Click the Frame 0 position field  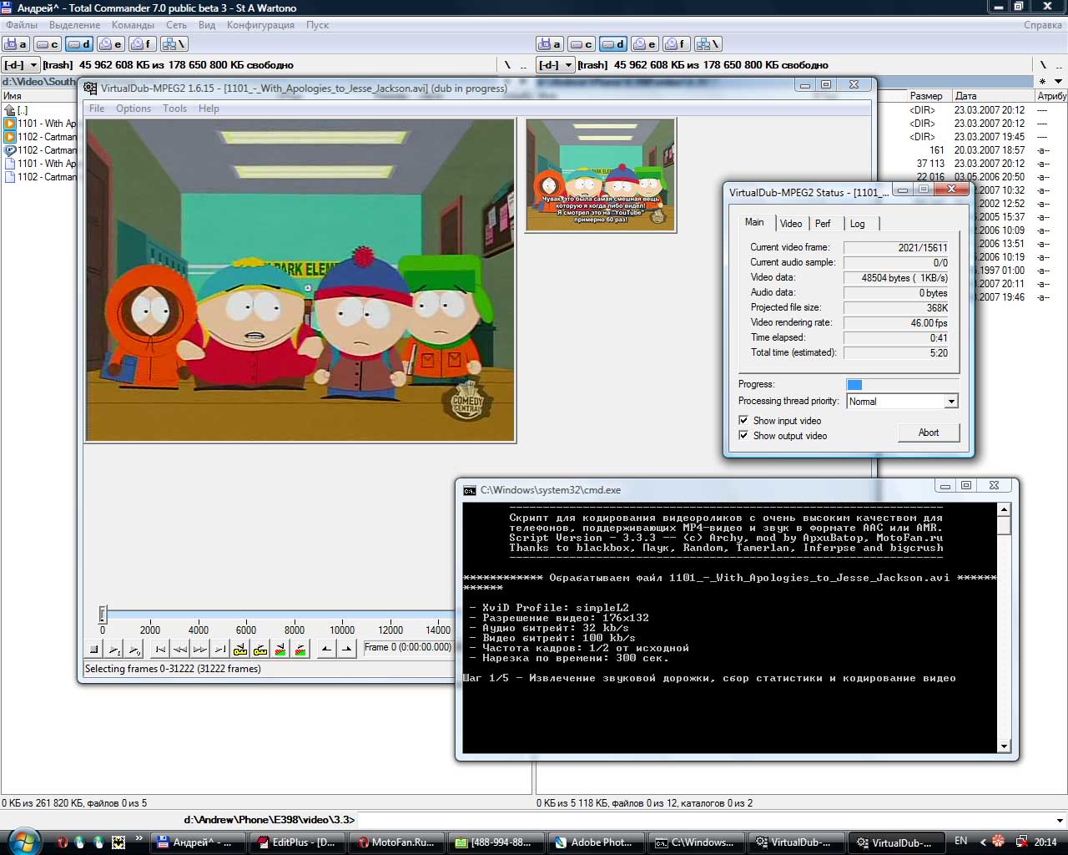(x=408, y=647)
